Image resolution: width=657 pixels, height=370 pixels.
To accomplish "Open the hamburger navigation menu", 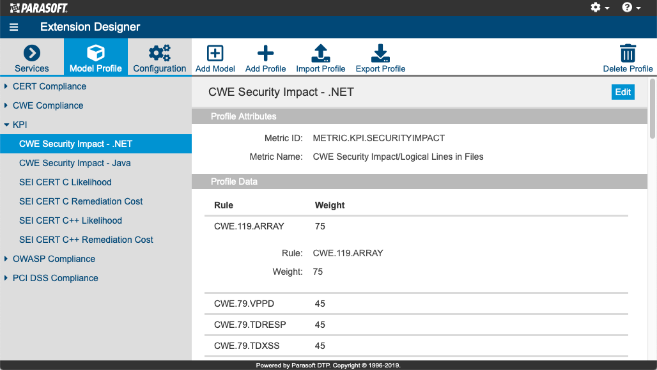I will [x=14, y=27].
